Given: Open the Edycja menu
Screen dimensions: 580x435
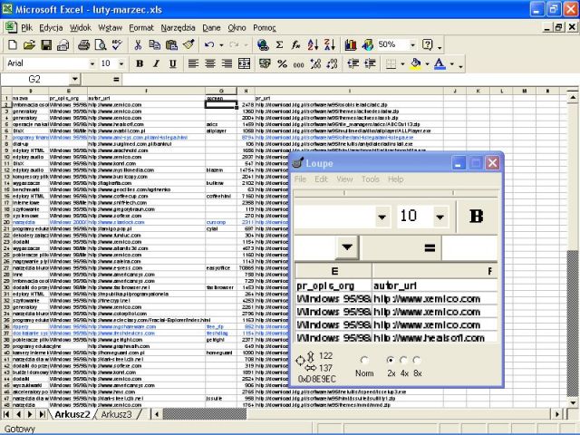Looking at the screenshot, I should (x=51, y=28).
